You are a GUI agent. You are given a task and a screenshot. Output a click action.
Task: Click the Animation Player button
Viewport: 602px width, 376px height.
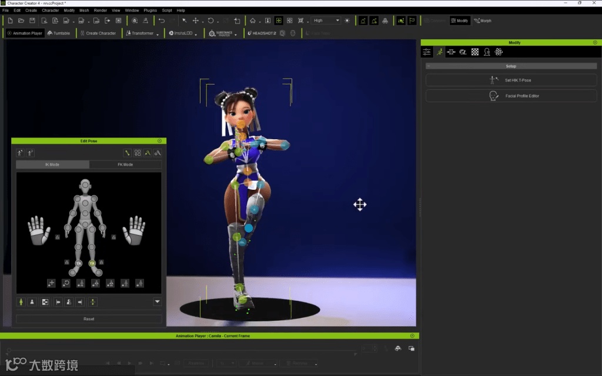(25, 33)
